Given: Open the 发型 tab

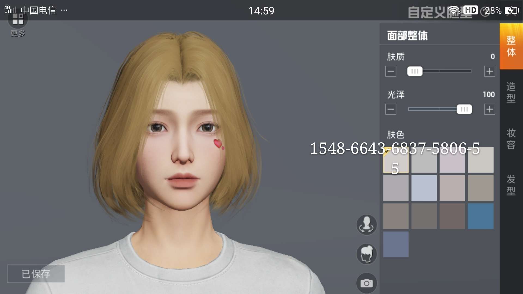Looking at the screenshot, I should click(511, 185).
